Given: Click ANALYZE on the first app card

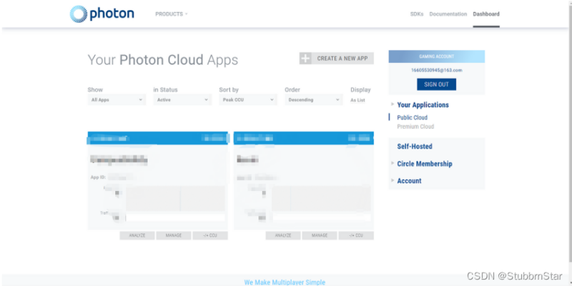Looking at the screenshot, I should [x=137, y=235].
